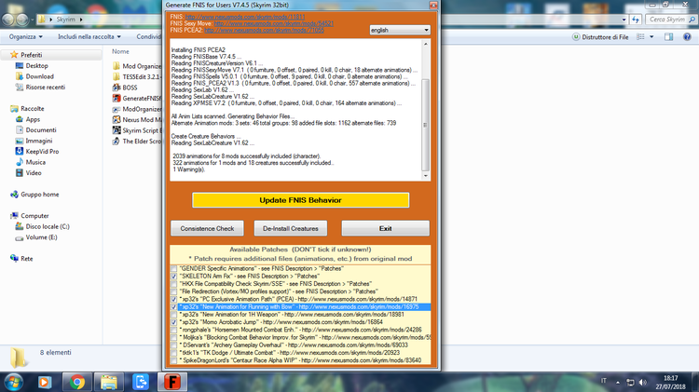Screen dimensions: 699x392
Task: Click the FNIS taskbar icon
Action: [172, 382]
